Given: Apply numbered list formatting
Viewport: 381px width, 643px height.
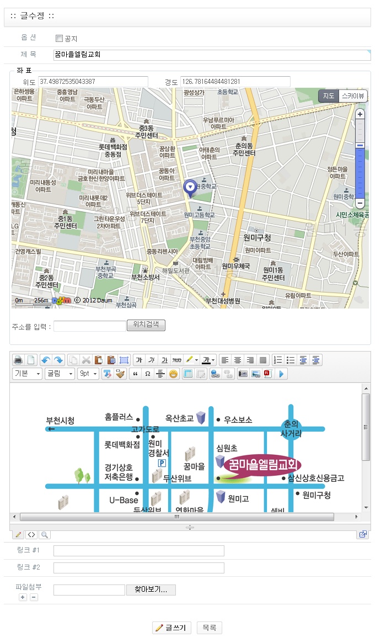Looking at the screenshot, I should tap(278, 360).
